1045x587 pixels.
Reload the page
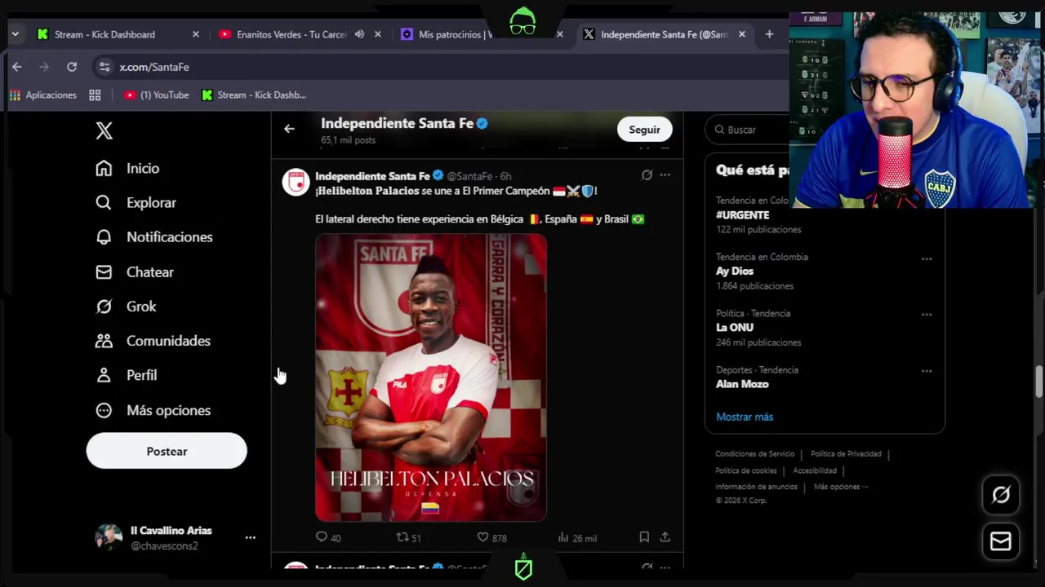[72, 67]
